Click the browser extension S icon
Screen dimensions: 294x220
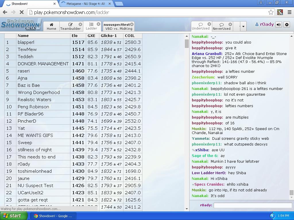(280, 12)
